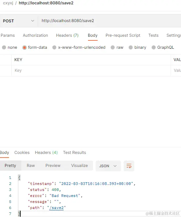Click the request URL input field
The height and width of the screenshot is (217, 181).
[109, 21]
